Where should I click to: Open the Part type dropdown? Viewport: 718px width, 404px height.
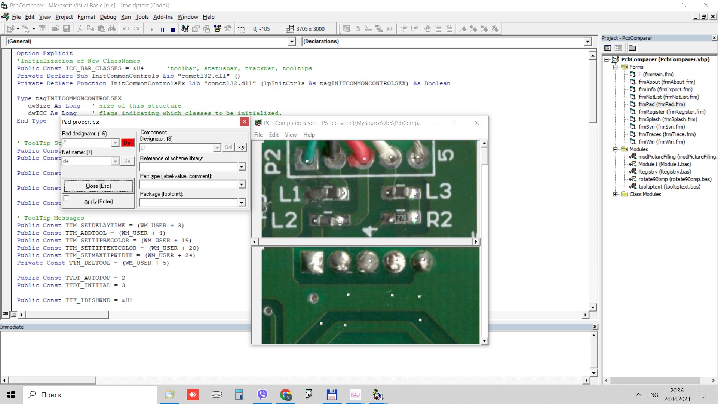coord(242,184)
